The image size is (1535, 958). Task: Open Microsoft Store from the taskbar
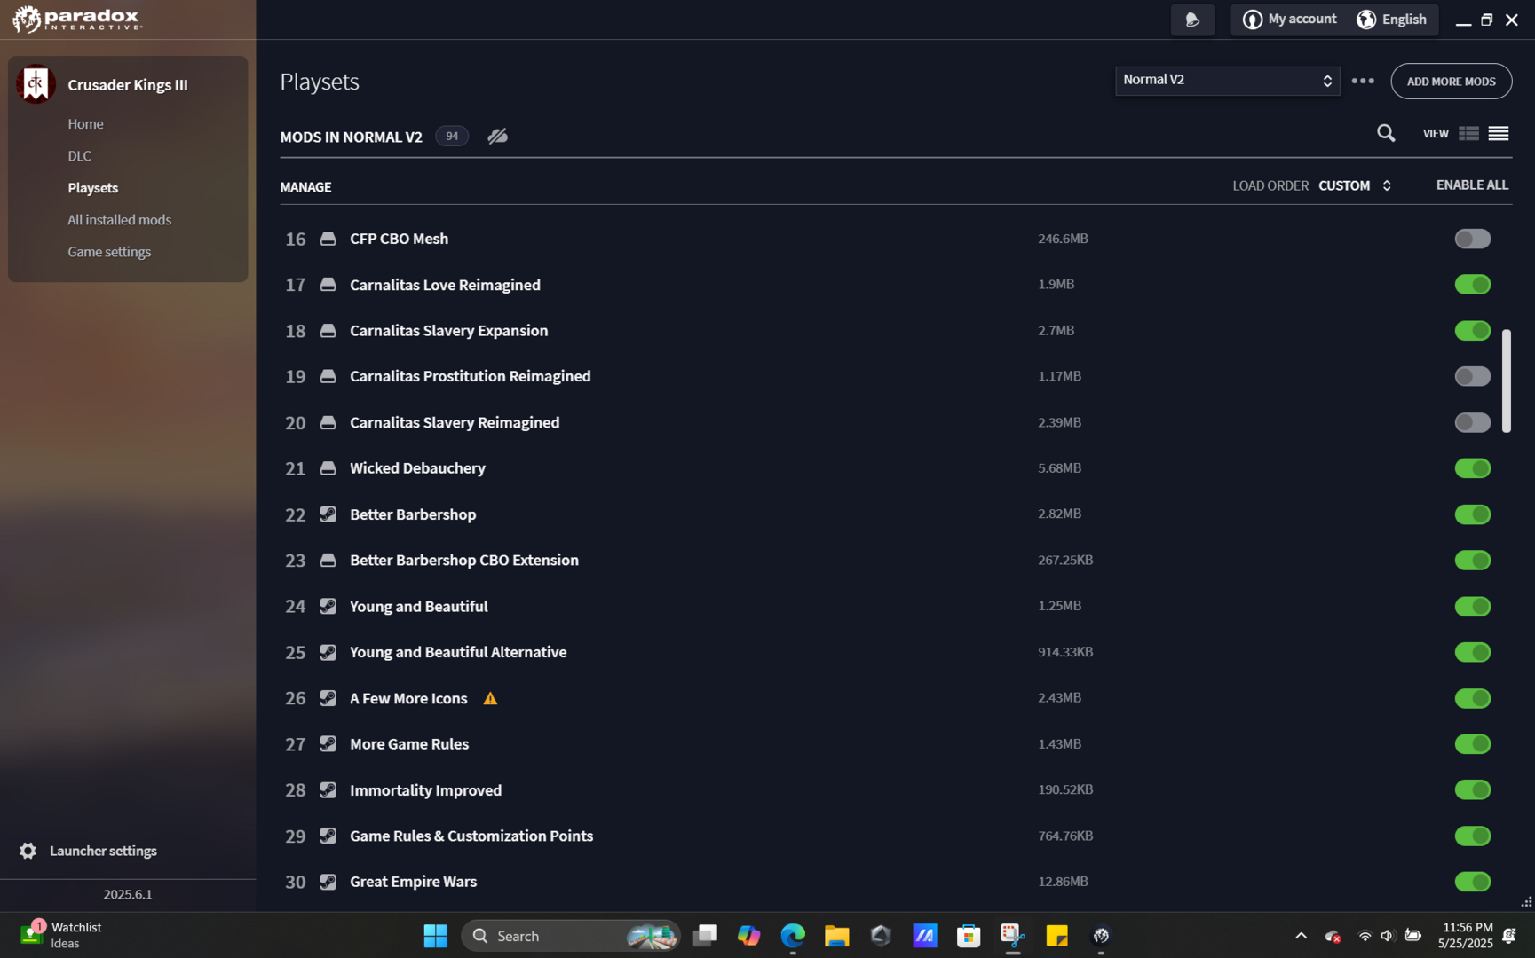969,936
